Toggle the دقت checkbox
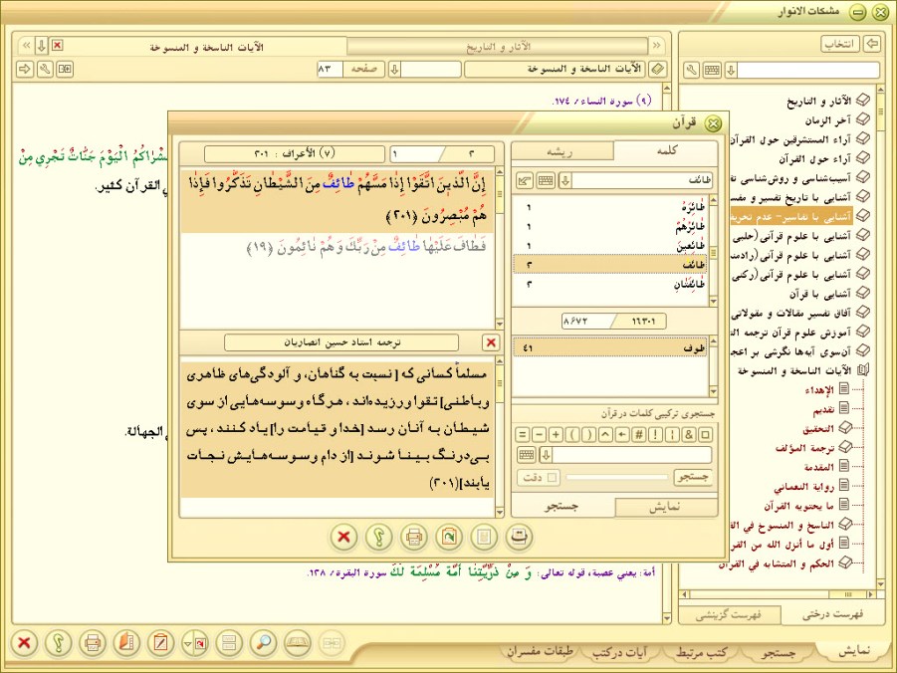Image resolution: width=897 pixels, height=673 pixels. pyautogui.click(x=553, y=477)
